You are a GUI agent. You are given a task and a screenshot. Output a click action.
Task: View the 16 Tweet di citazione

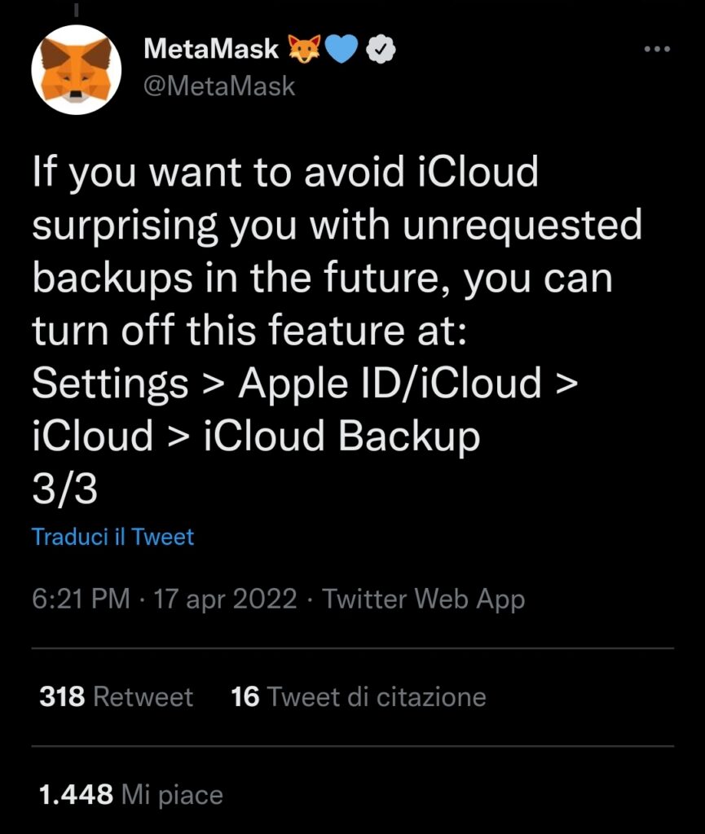click(359, 697)
